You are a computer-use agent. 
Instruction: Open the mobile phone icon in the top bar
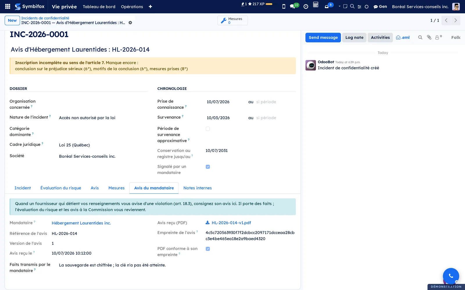(284, 6)
